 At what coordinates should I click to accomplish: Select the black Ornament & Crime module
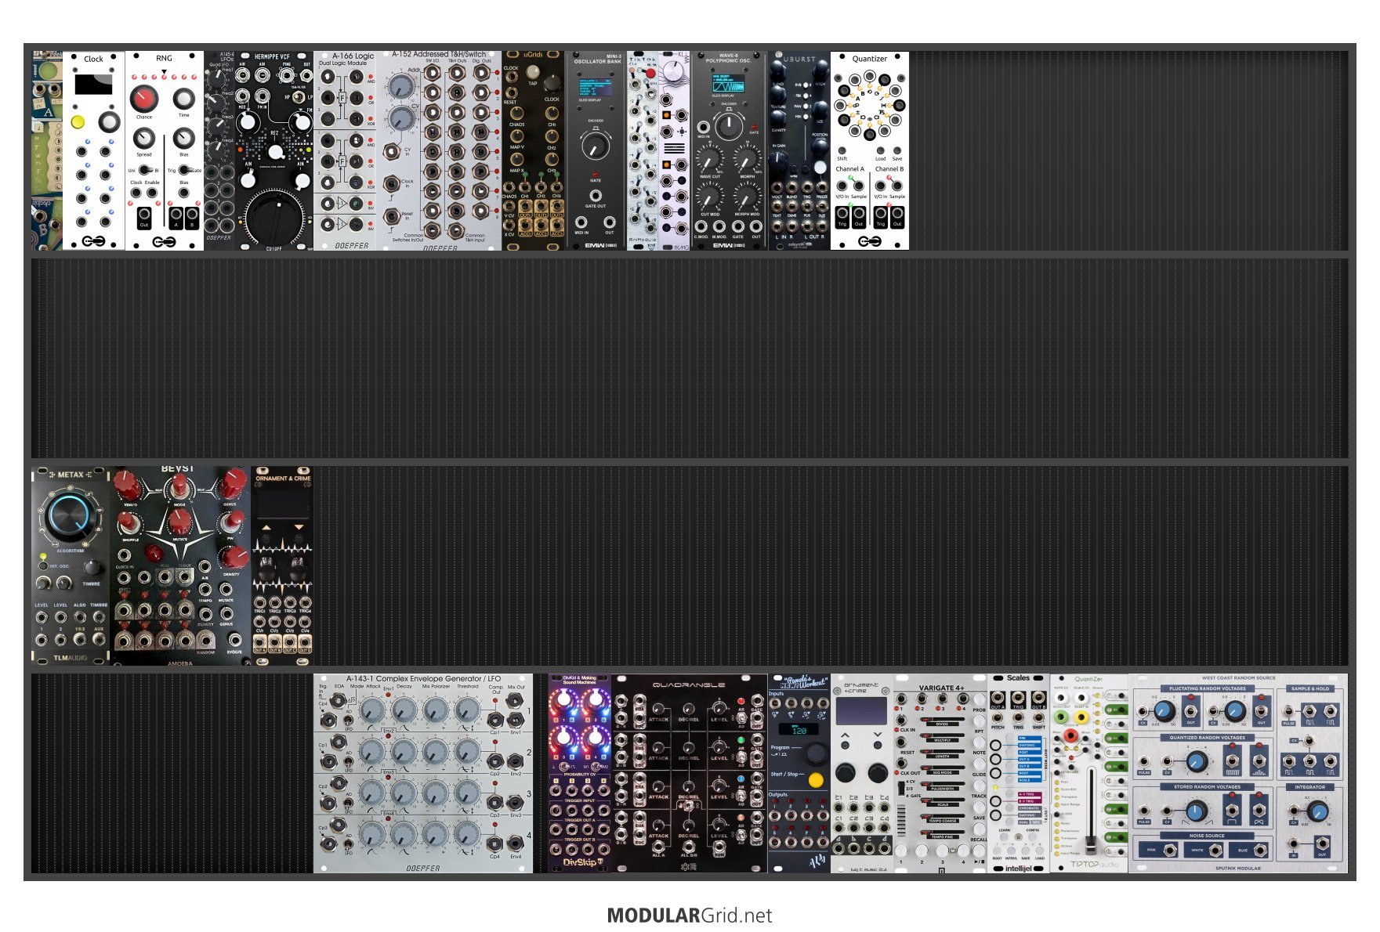point(282,566)
